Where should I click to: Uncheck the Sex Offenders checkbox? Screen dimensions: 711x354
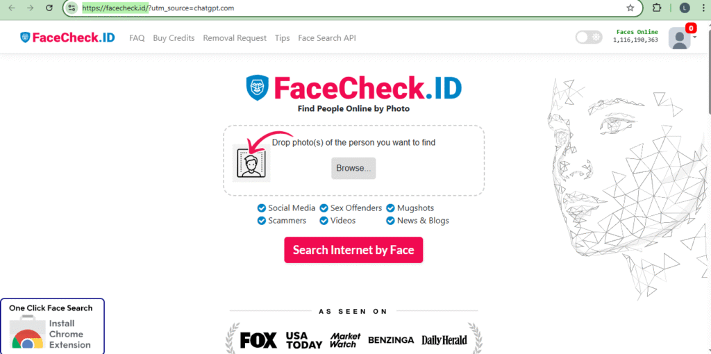324,208
